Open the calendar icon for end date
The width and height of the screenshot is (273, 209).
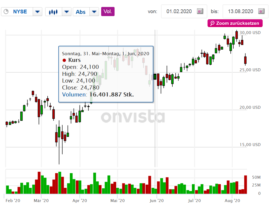click(x=261, y=12)
